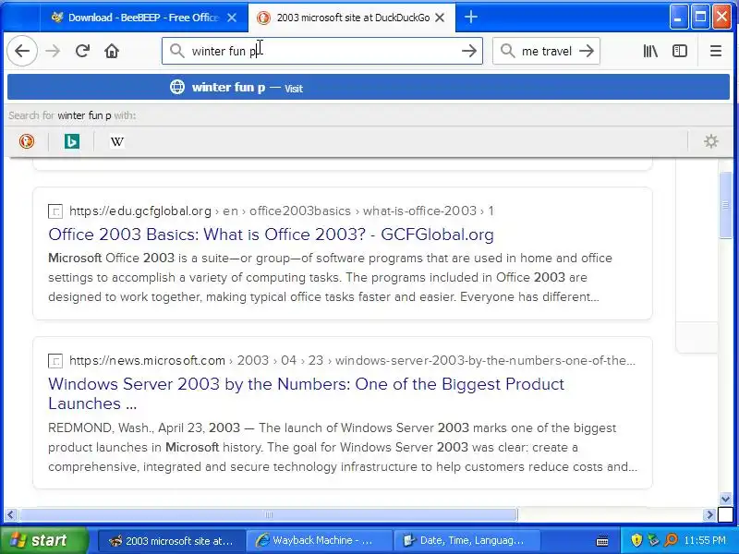Click the favicon beside edu.gcfglobal.org
739x554 pixels.
tap(55, 211)
